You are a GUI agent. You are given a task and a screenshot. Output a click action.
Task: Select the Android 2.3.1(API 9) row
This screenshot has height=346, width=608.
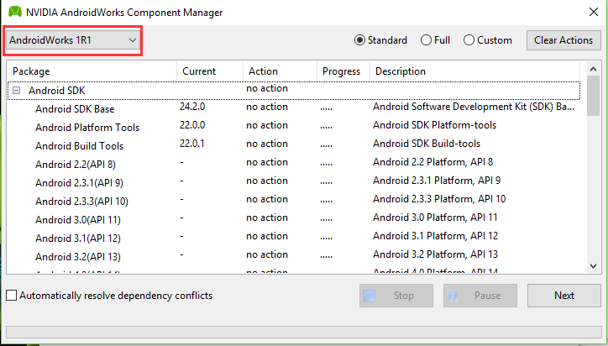294,182
